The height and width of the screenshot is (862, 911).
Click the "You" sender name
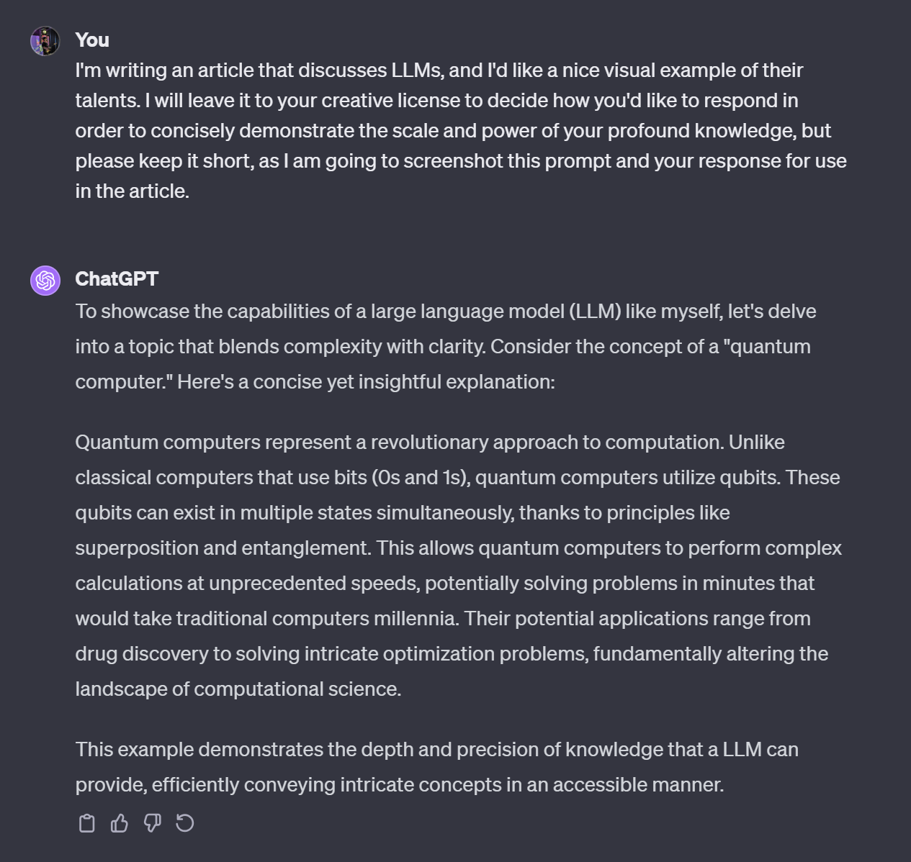coord(92,40)
